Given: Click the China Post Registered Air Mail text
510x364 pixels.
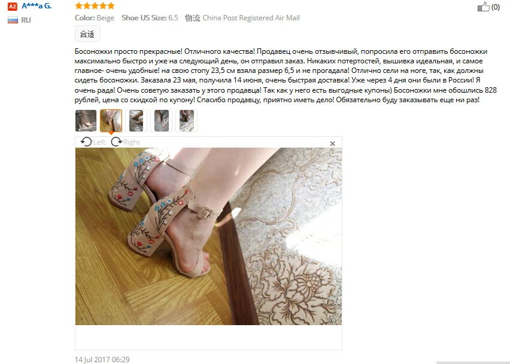Looking at the screenshot, I should tap(251, 18).
